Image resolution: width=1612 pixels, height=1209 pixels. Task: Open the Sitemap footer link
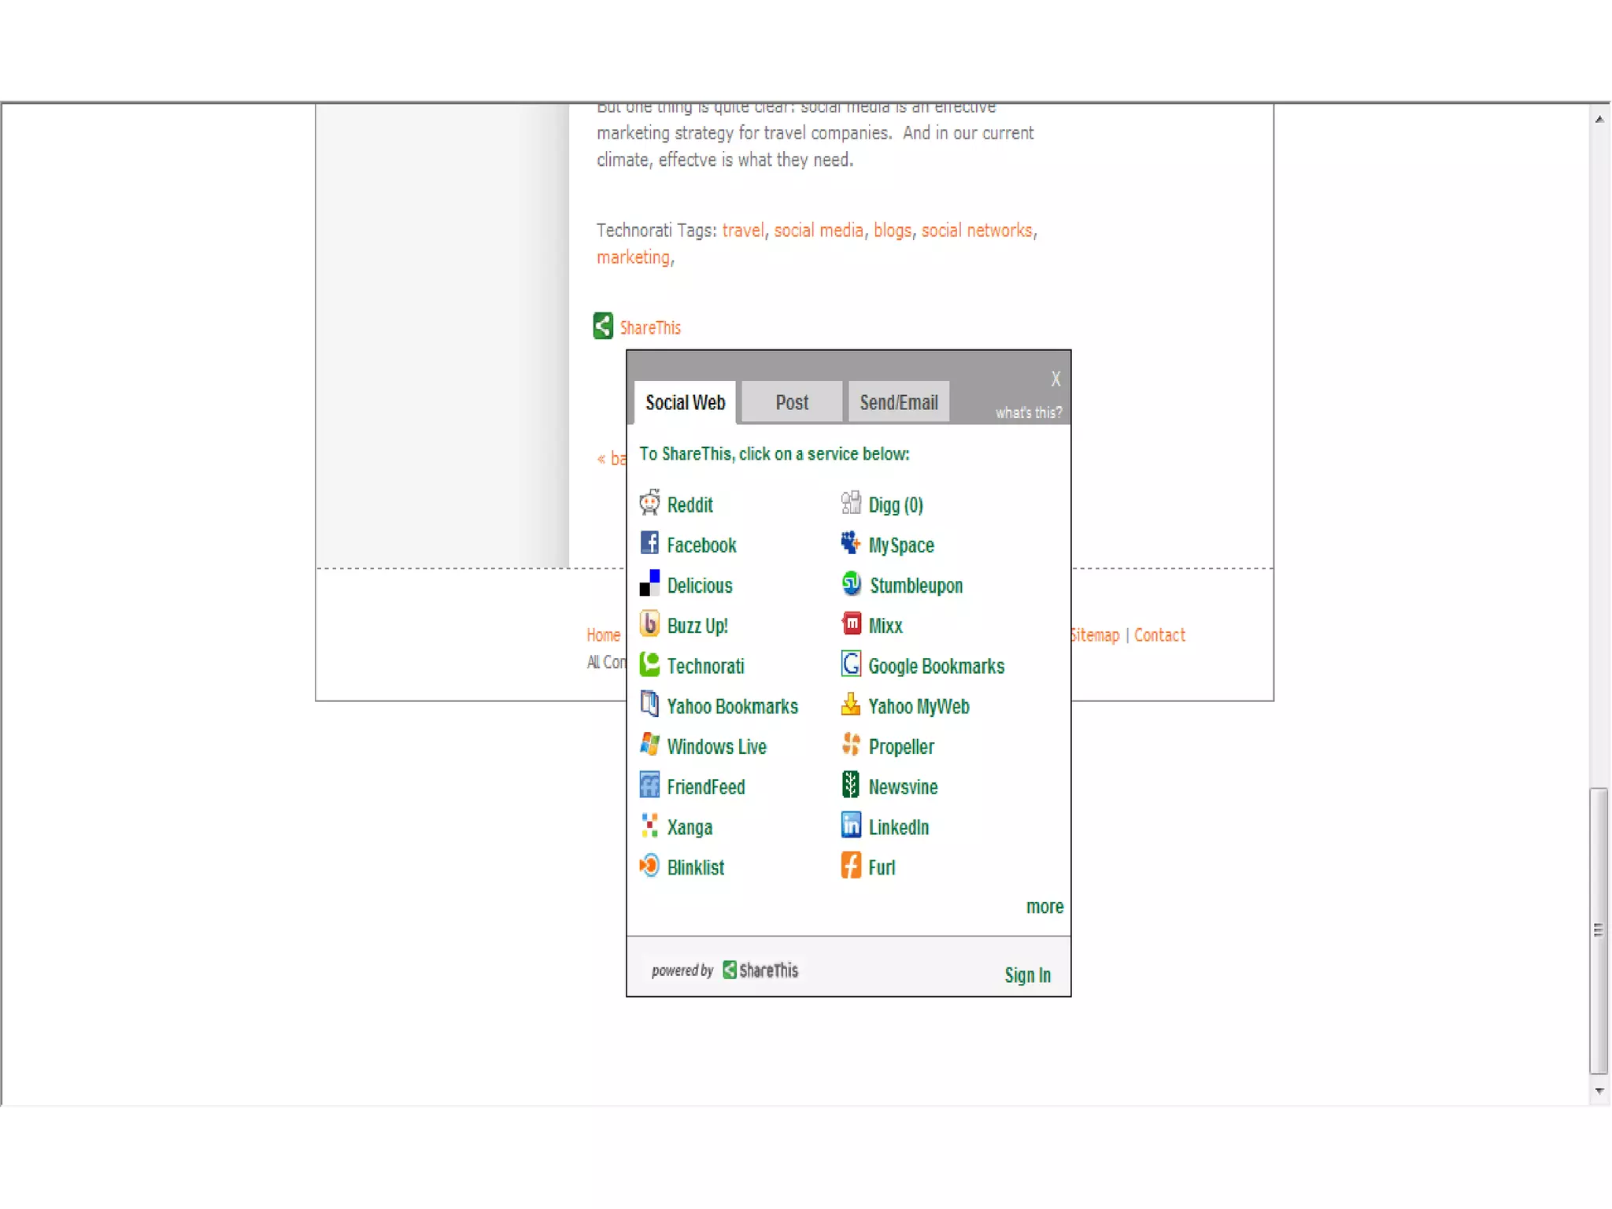[1095, 635]
